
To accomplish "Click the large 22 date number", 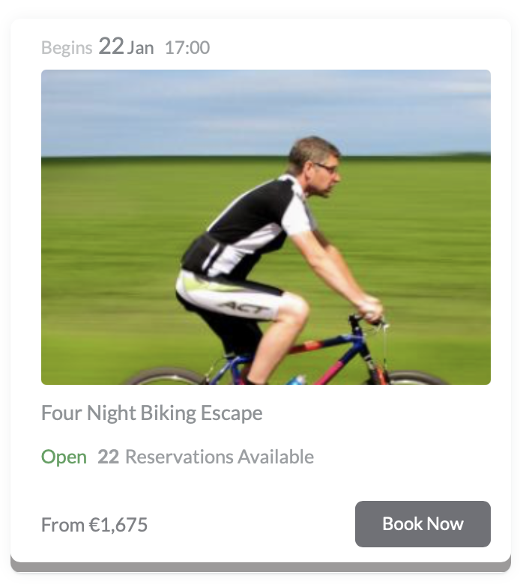I will (111, 46).
